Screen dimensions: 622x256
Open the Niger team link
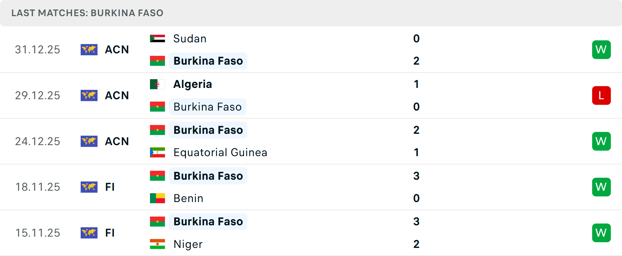pos(188,244)
